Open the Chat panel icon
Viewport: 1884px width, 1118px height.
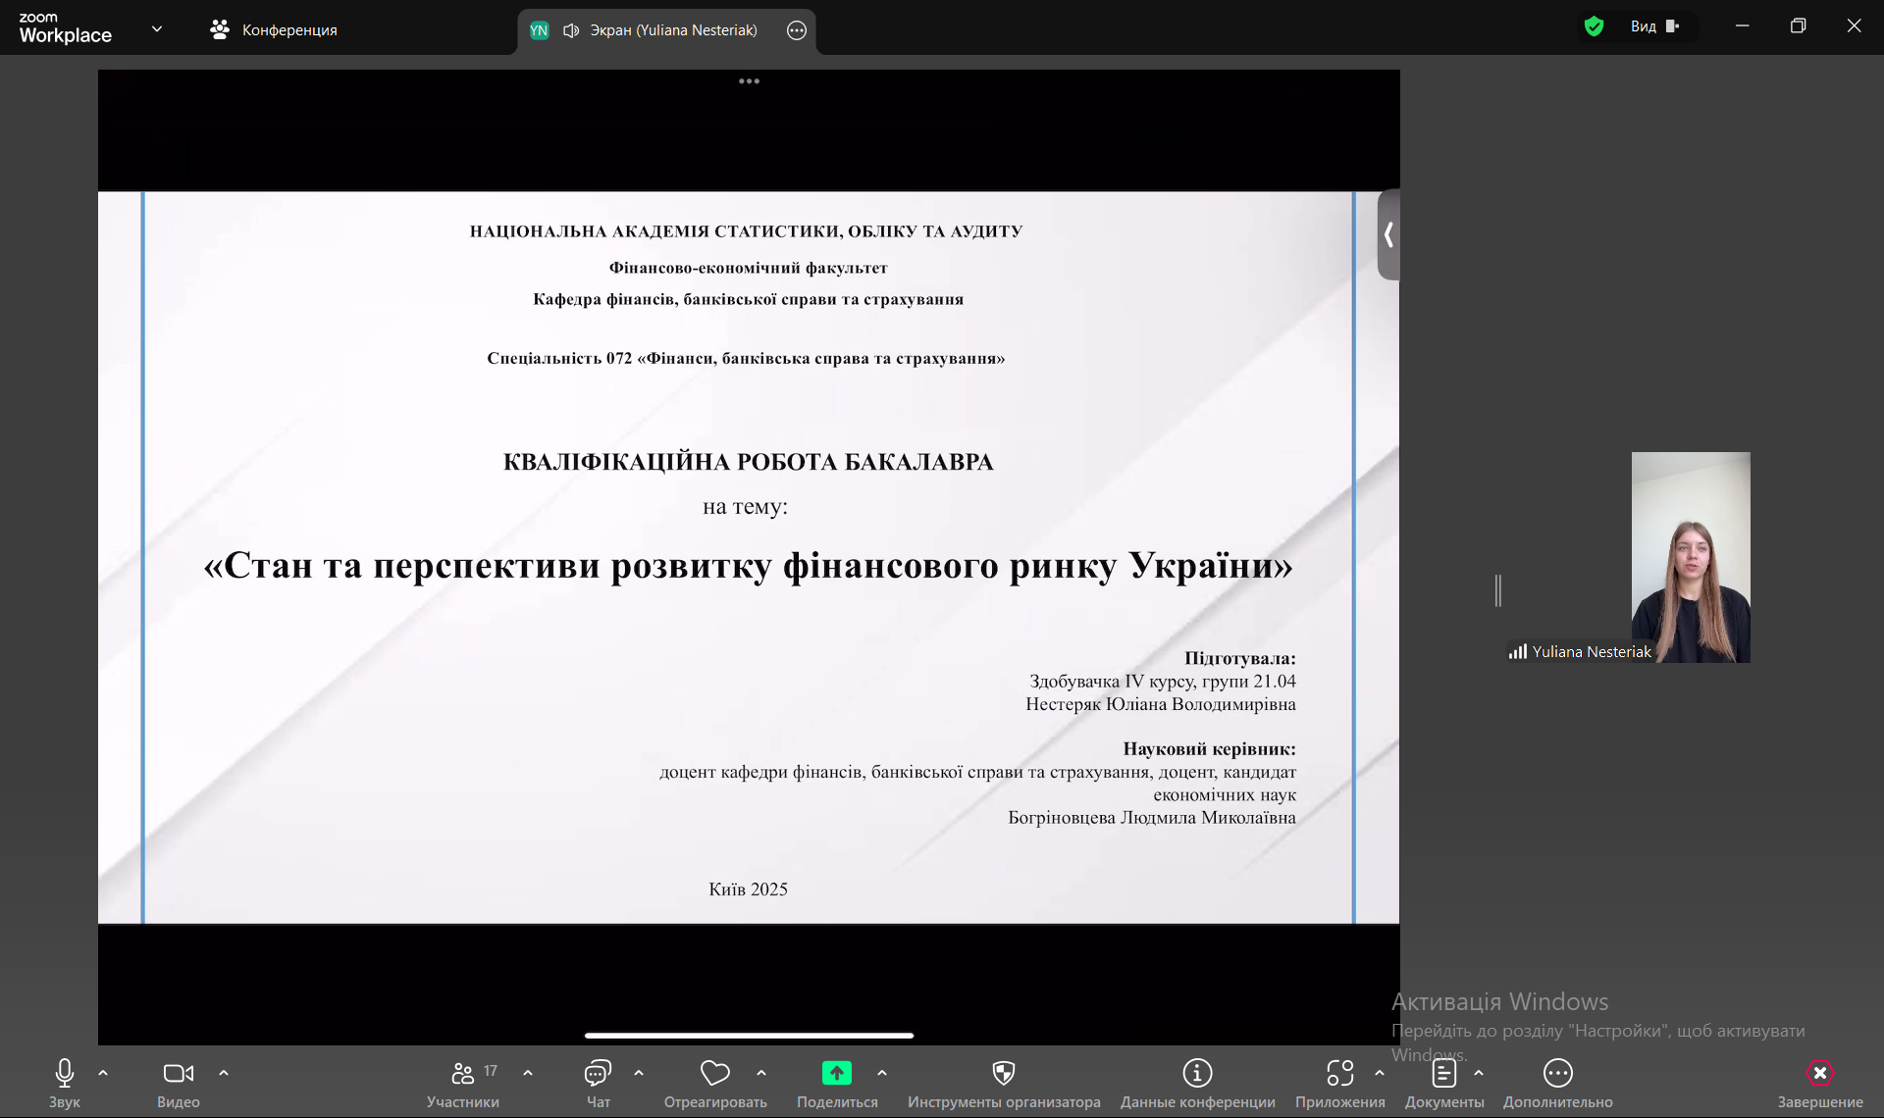(x=598, y=1074)
